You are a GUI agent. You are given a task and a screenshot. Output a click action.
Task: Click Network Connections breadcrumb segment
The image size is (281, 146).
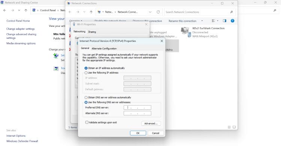[x=128, y=12]
